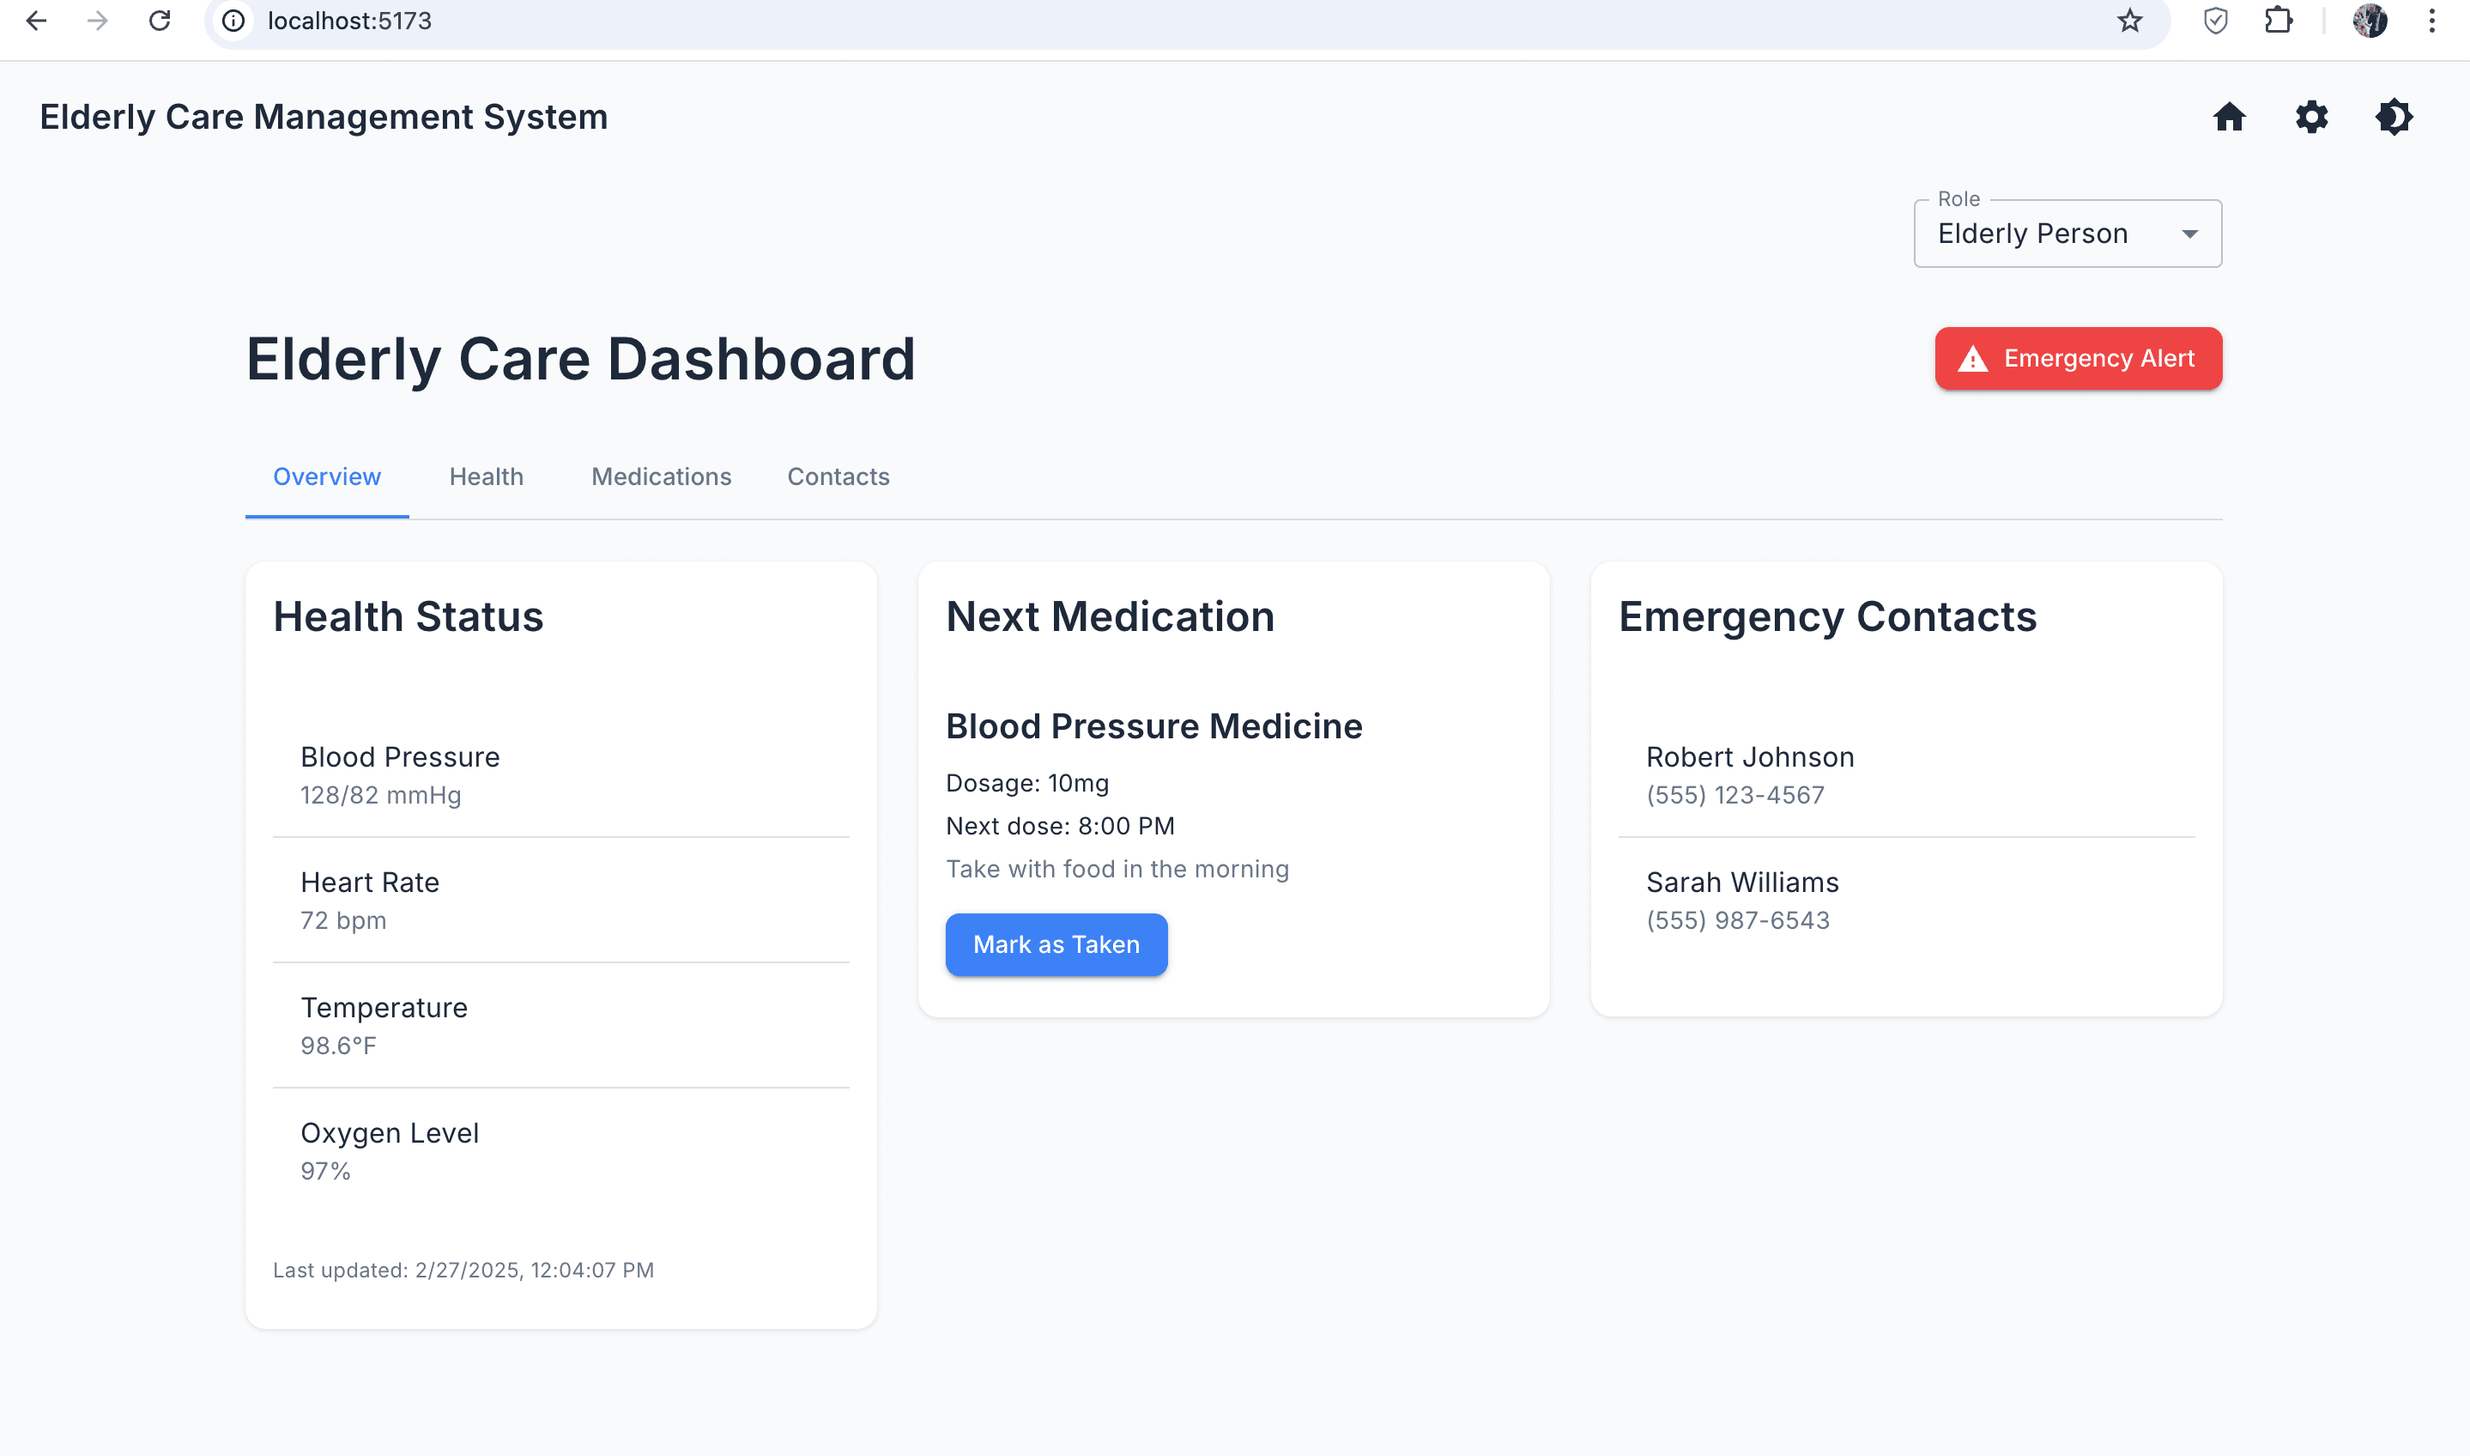Select the Blood Pressure reading row
Viewport: 2470px width, 1456px height.
tap(561, 775)
